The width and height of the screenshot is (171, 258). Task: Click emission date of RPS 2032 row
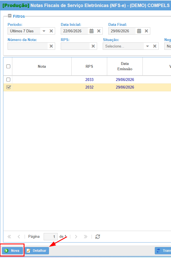pos(125,87)
